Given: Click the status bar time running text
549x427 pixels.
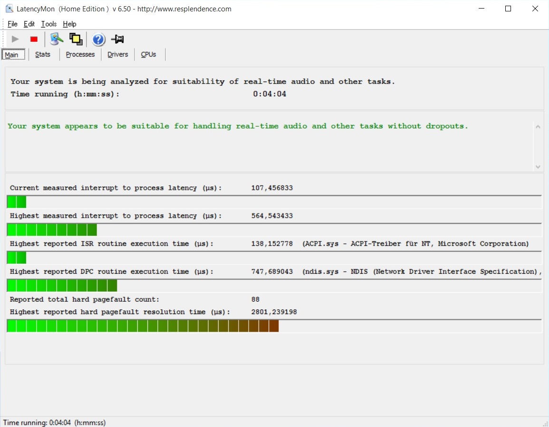Looking at the screenshot, I should pos(54,422).
